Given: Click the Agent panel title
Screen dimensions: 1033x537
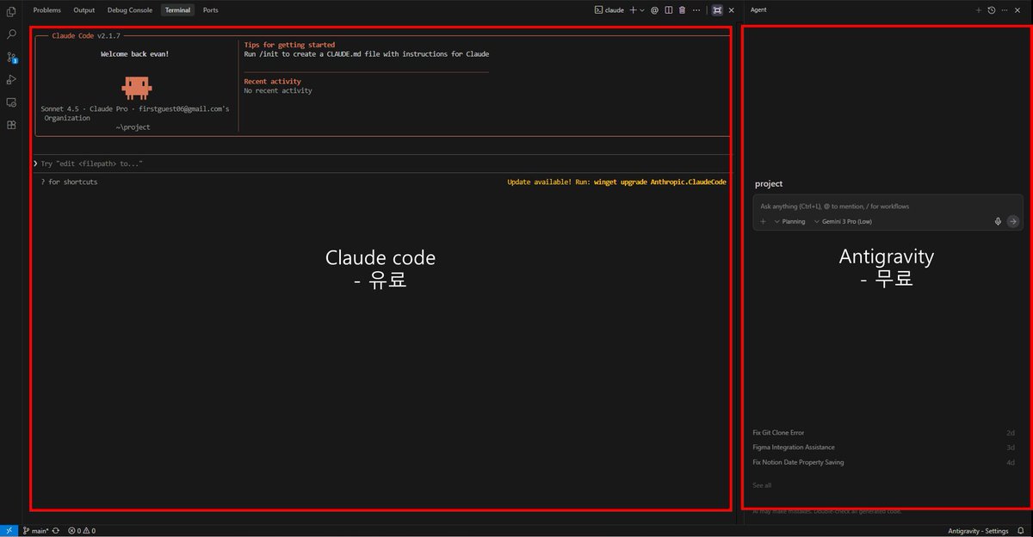Looking at the screenshot, I should [x=758, y=10].
